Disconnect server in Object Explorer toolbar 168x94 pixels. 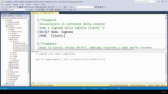point(12,16)
